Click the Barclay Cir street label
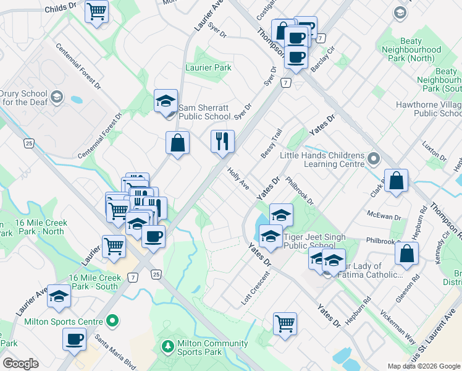Image resolution: width=462 pixels, height=371 pixels. 322,59
